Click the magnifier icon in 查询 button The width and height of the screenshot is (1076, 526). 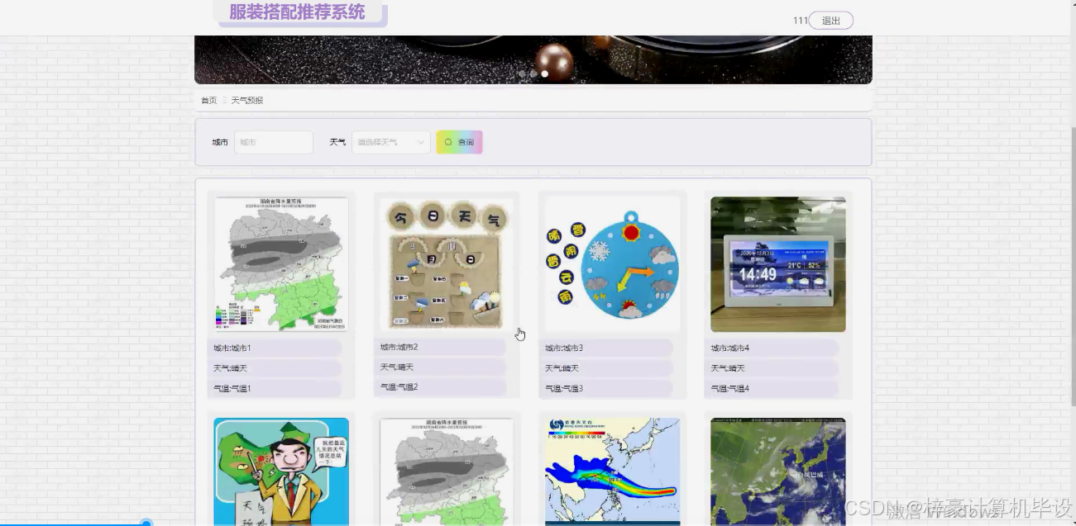pyautogui.click(x=448, y=142)
